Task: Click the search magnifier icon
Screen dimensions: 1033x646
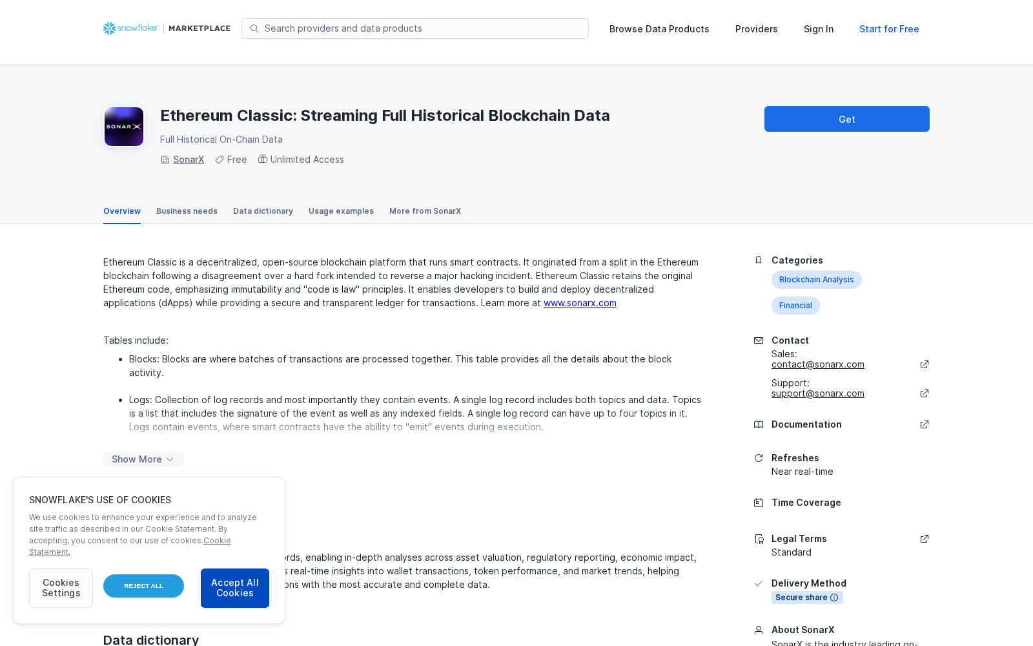Action: [254, 28]
